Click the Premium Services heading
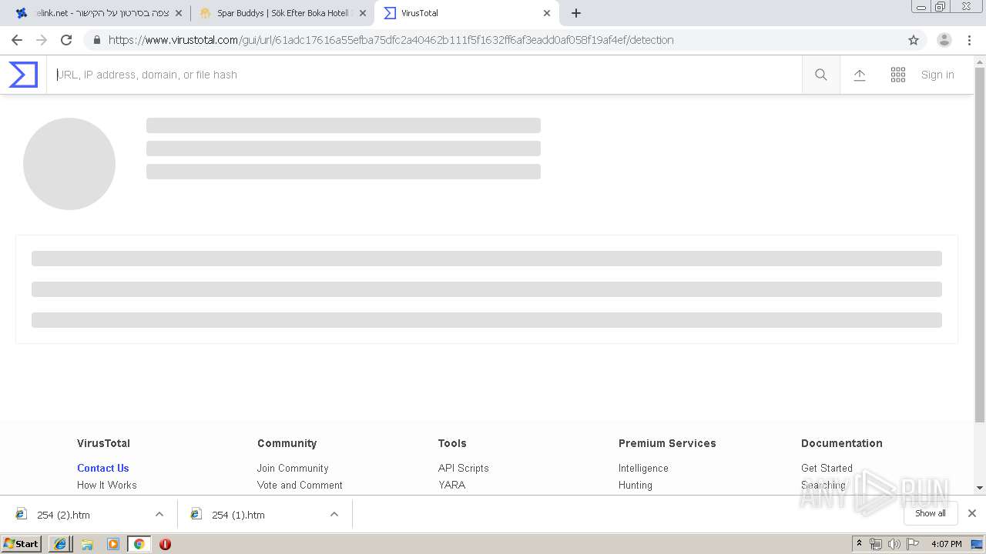986x554 pixels. 667,443
